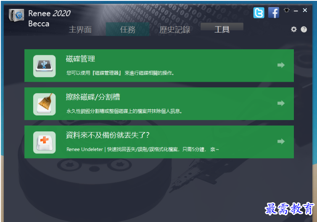Open the Twitter share icon
The width and height of the screenshot is (317, 222).
(259, 13)
